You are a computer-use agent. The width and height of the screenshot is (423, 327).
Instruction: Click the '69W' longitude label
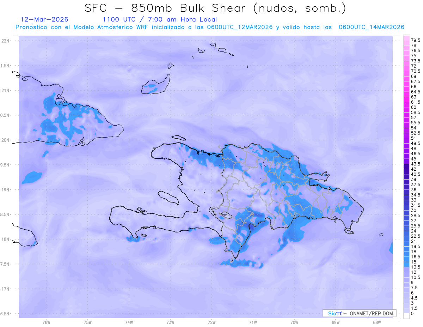click(336, 322)
